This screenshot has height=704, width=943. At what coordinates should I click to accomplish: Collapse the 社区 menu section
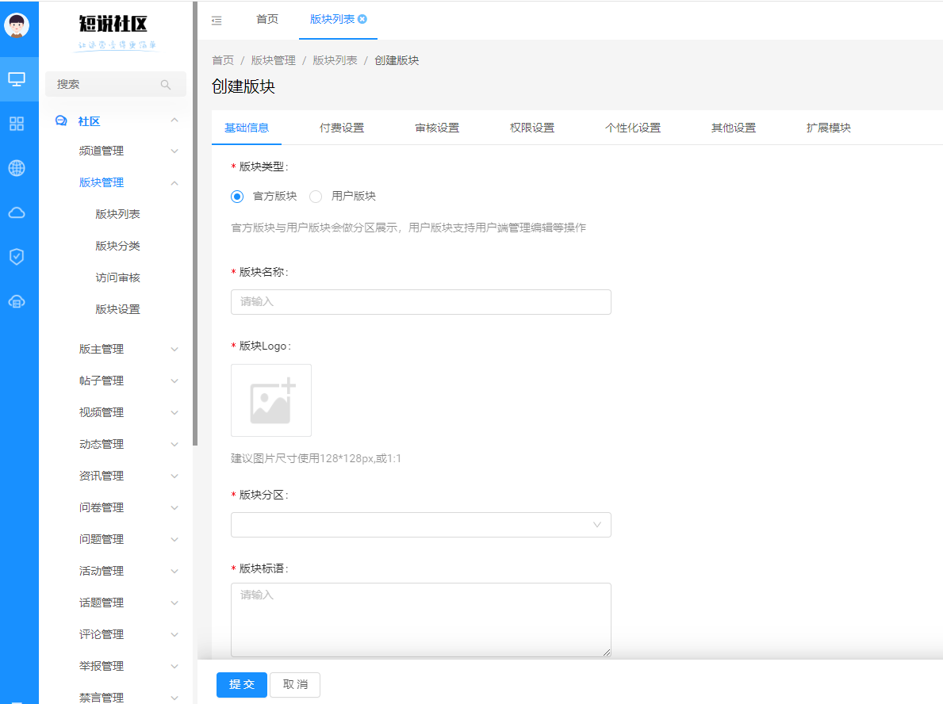click(174, 121)
